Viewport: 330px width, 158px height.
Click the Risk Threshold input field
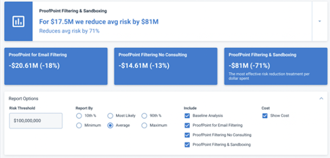(36, 121)
